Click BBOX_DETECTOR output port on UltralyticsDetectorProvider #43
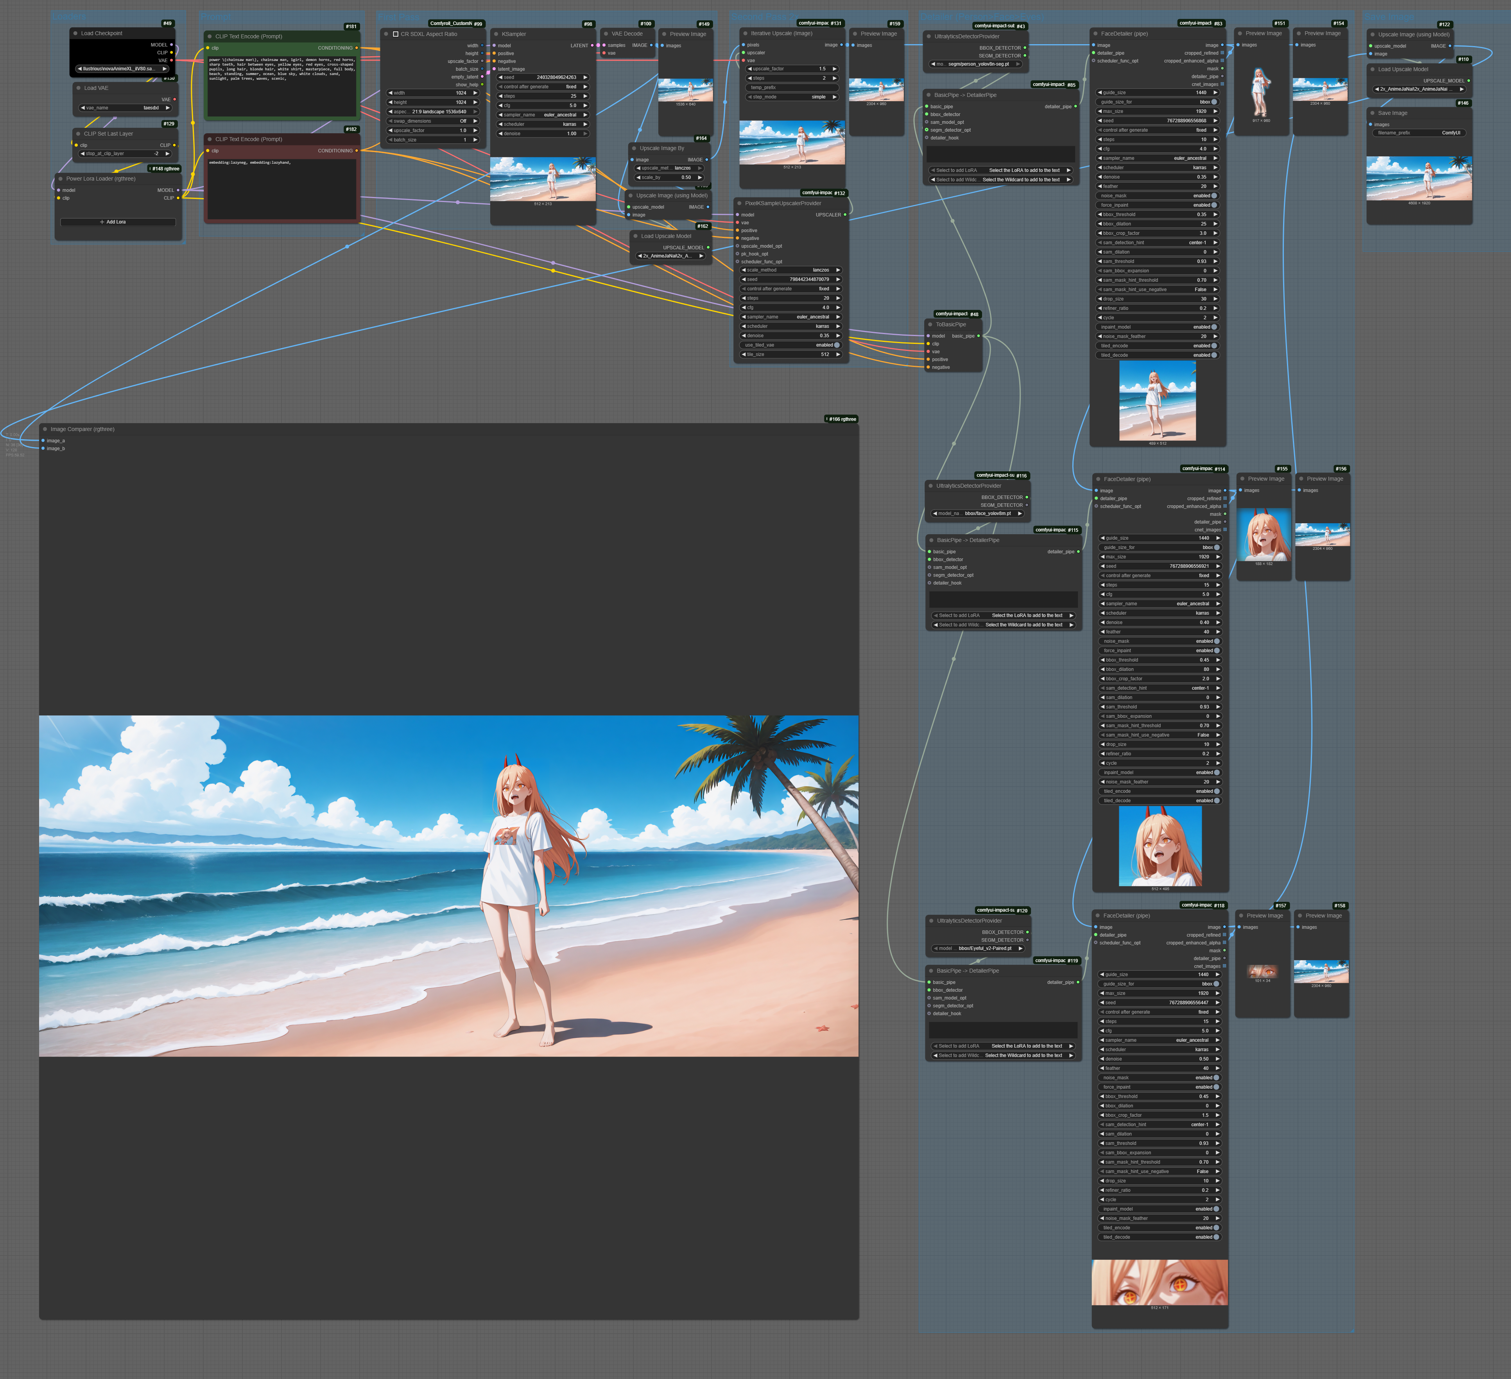Screen dimensions: 1511x1379 click(1025, 48)
